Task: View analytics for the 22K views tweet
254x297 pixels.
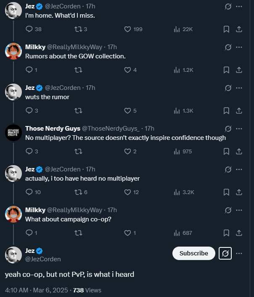Action: [x=177, y=29]
